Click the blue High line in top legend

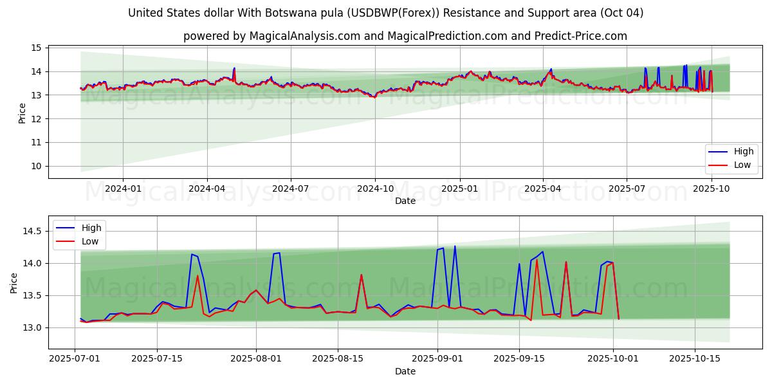pyautogui.click(x=719, y=152)
